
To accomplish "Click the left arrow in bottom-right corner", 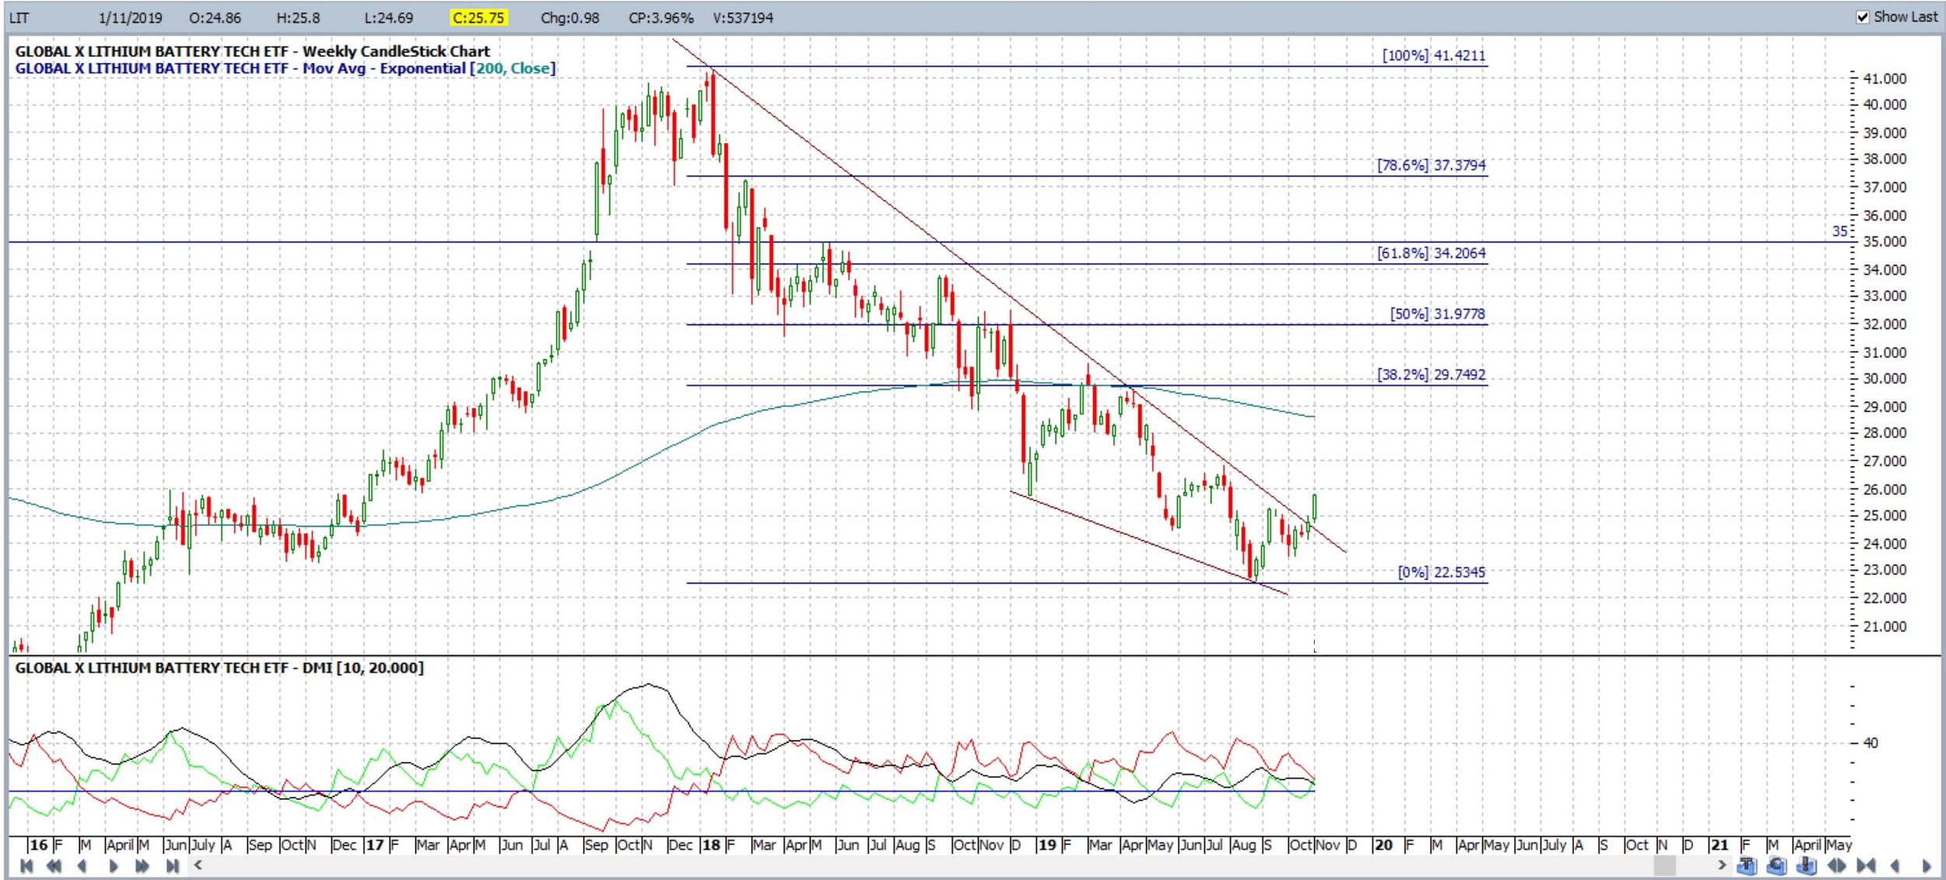I will [1895, 866].
